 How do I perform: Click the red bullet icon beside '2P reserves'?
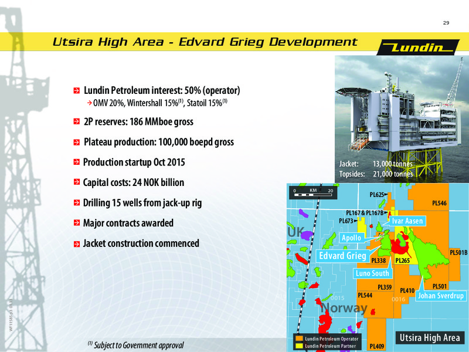point(77,121)
